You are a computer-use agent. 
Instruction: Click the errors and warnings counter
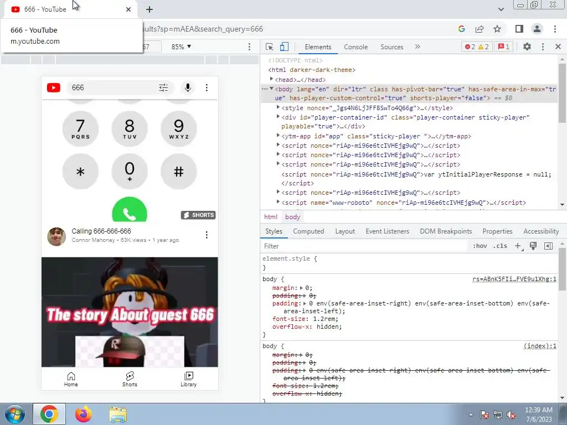coord(477,46)
